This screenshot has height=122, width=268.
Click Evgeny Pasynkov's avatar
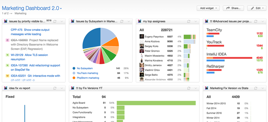pyautogui.click(x=142, y=37)
